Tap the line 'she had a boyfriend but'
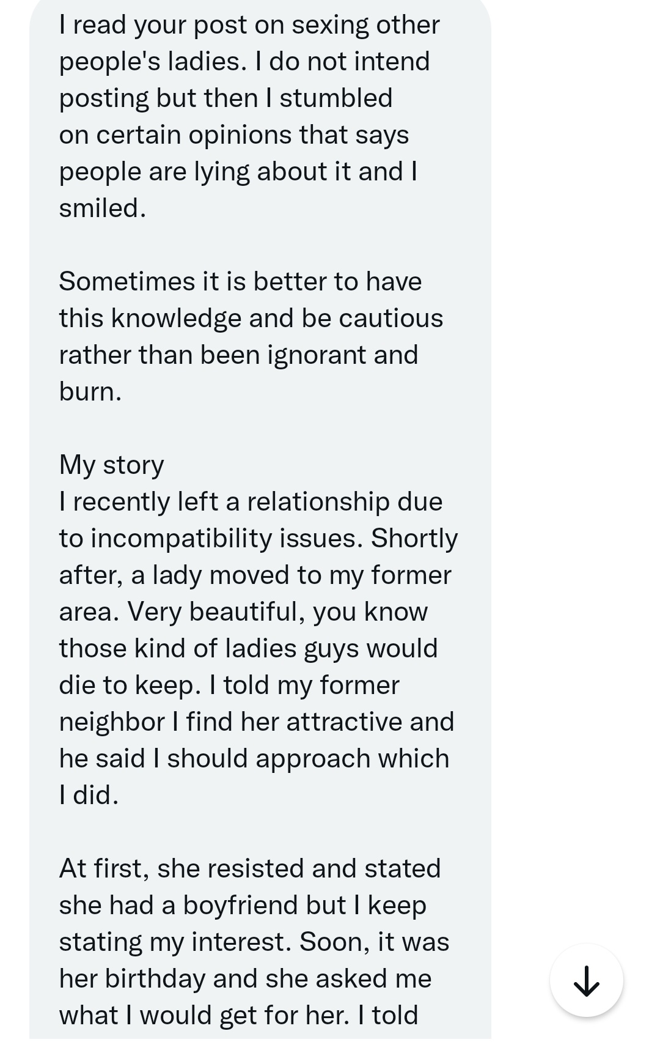Viewport: 660px width, 1042px height. (243, 905)
